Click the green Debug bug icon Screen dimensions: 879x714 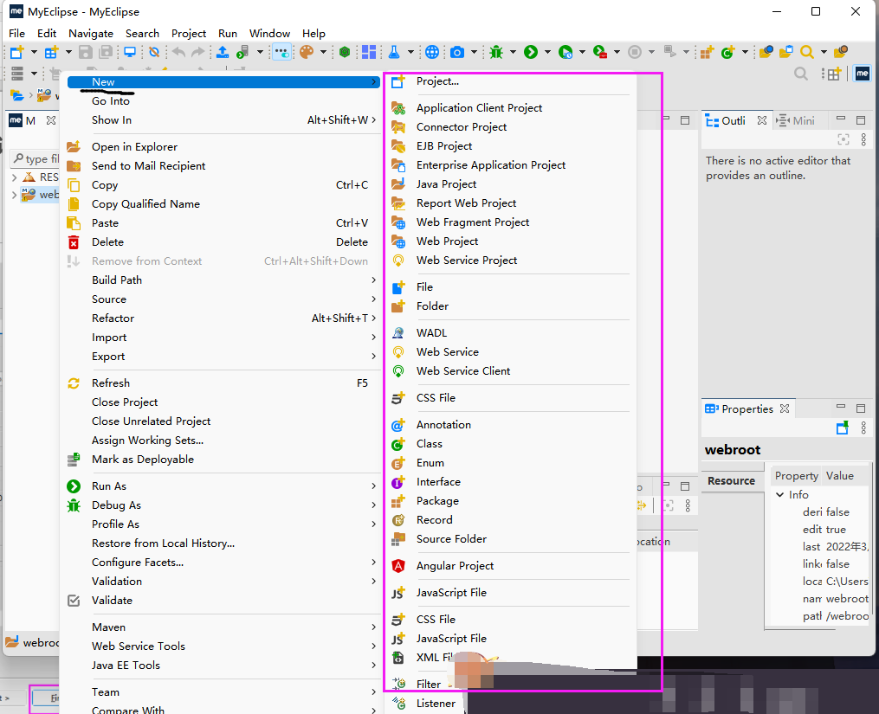pyautogui.click(x=496, y=52)
